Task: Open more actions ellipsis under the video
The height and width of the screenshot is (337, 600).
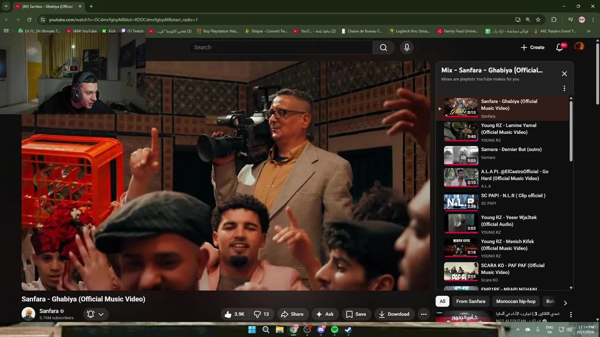Action: [424, 314]
